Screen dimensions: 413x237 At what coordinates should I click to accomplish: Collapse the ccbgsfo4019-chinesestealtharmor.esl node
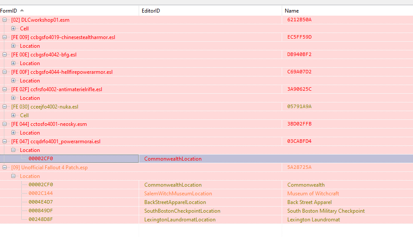point(4,37)
